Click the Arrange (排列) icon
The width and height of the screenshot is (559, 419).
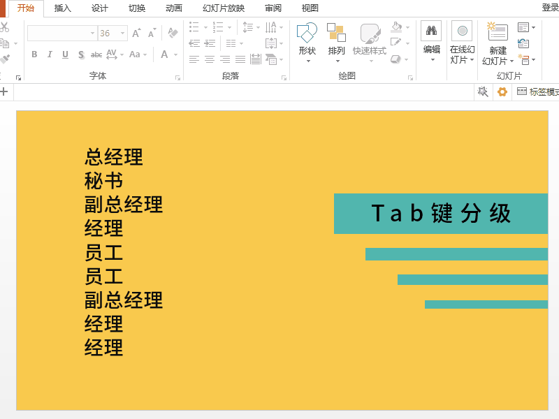(x=336, y=34)
